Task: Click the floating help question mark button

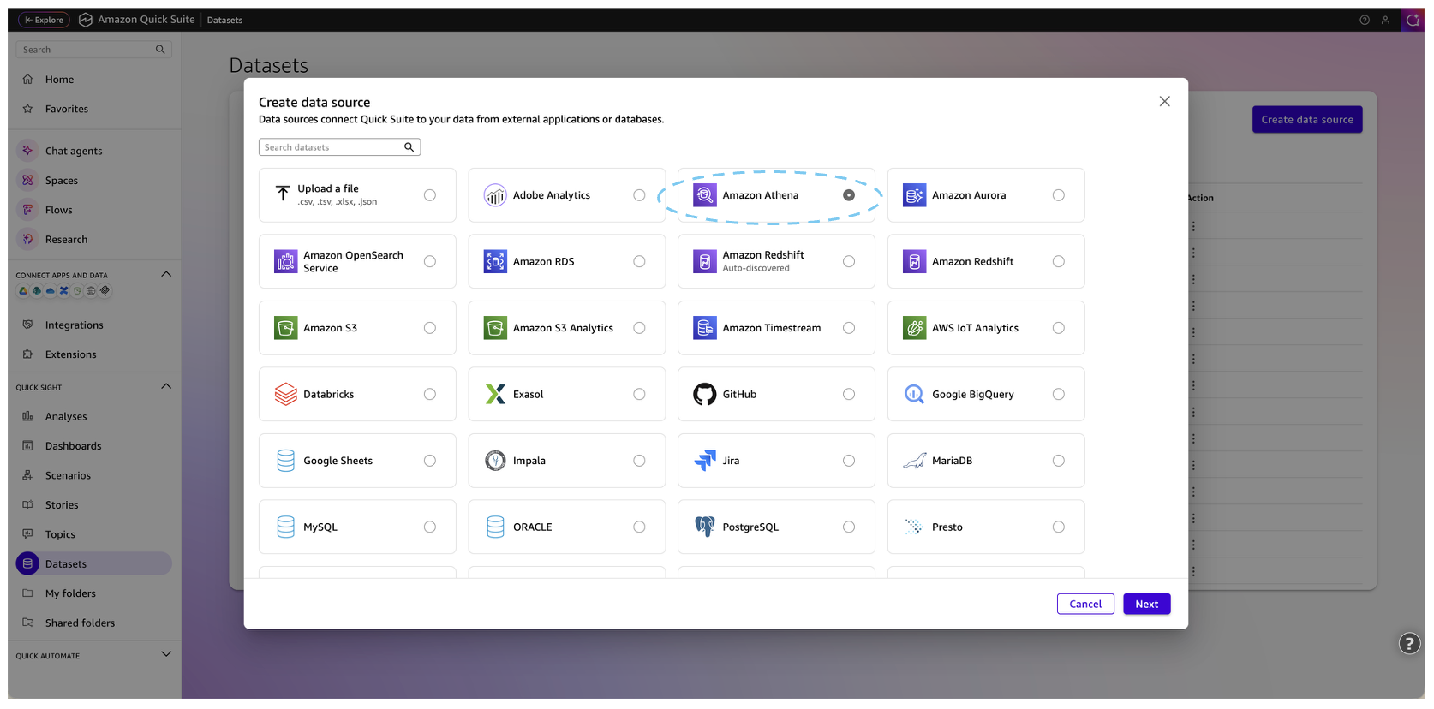Action: pos(1409,643)
